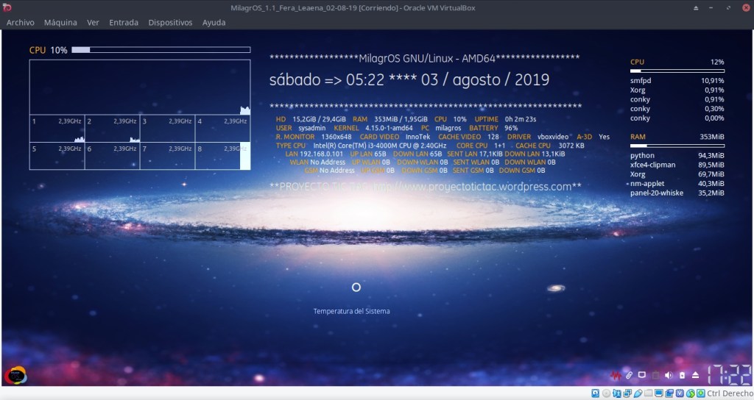The width and height of the screenshot is (754, 400).
Task: Click the dimmed battery tray icon
Action: (x=655, y=375)
